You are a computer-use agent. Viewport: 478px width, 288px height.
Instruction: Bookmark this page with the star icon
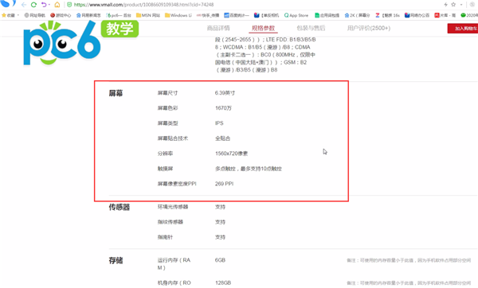tap(453, 5)
